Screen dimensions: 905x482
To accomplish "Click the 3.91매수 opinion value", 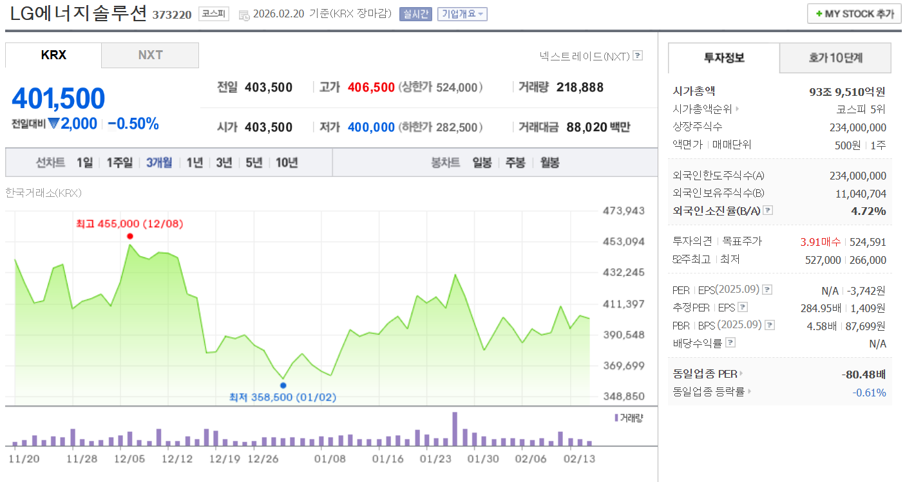I will click(820, 242).
